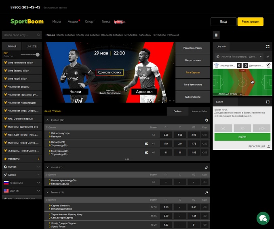
Task: Click the red racing car icon
Action: [120, 22]
